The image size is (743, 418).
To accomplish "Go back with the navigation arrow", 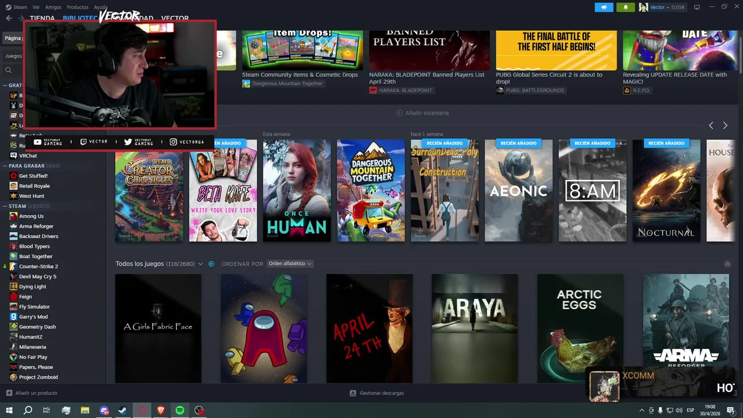I will 9,18.
